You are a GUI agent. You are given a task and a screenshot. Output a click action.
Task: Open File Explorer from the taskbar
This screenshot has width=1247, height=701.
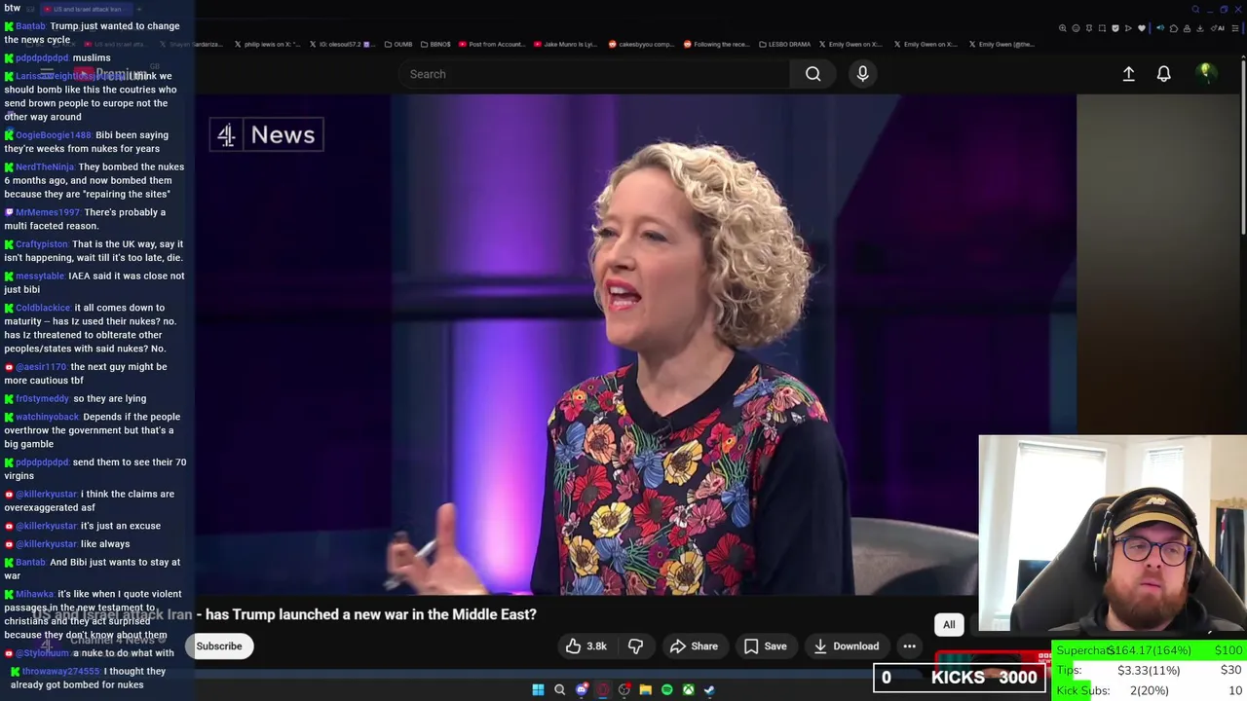(x=646, y=689)
